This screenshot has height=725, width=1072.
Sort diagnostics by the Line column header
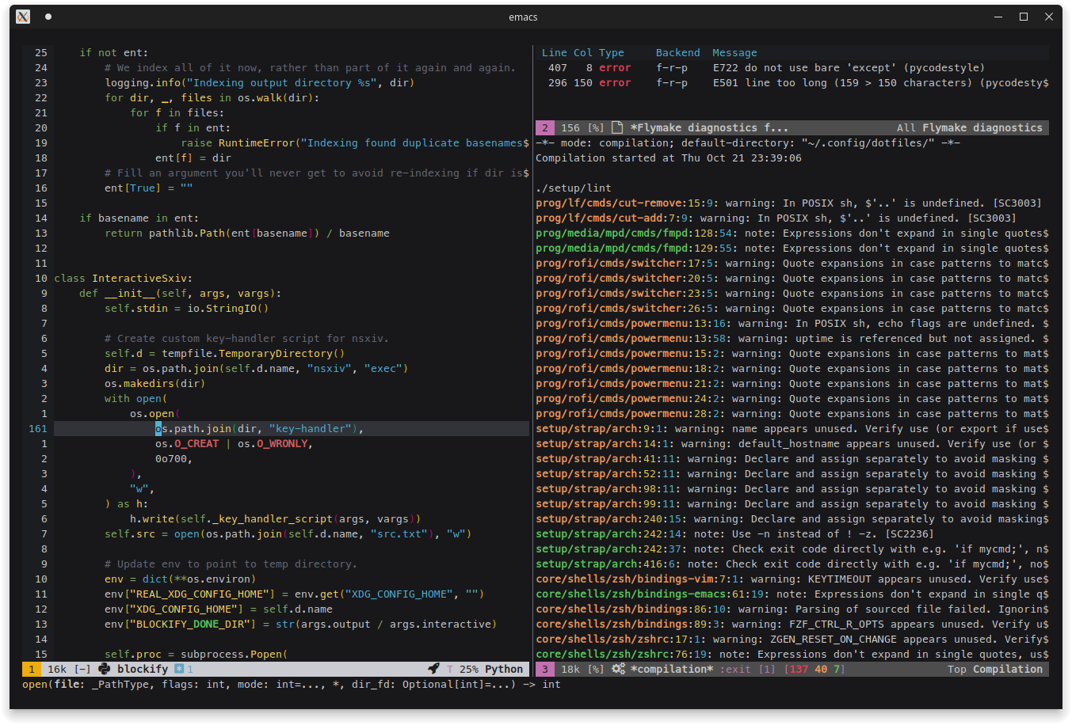pyautogui.click(x=554, y=53)
